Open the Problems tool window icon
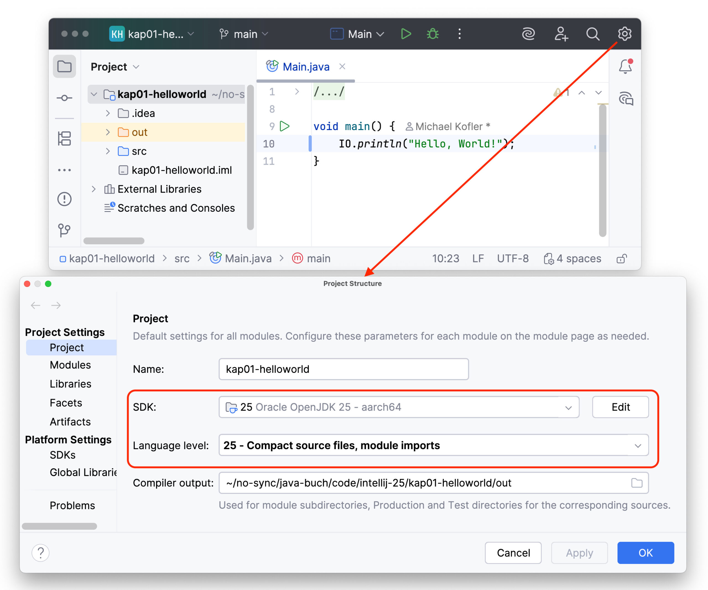The image size is (708, 590). 64,199
